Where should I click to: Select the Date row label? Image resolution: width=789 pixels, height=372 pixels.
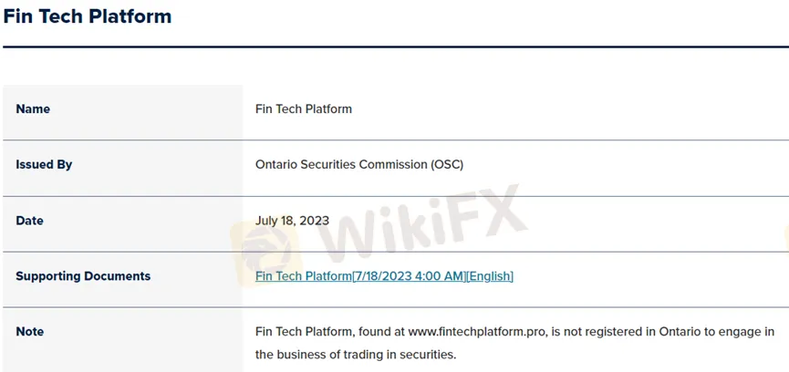click(29, 221)
